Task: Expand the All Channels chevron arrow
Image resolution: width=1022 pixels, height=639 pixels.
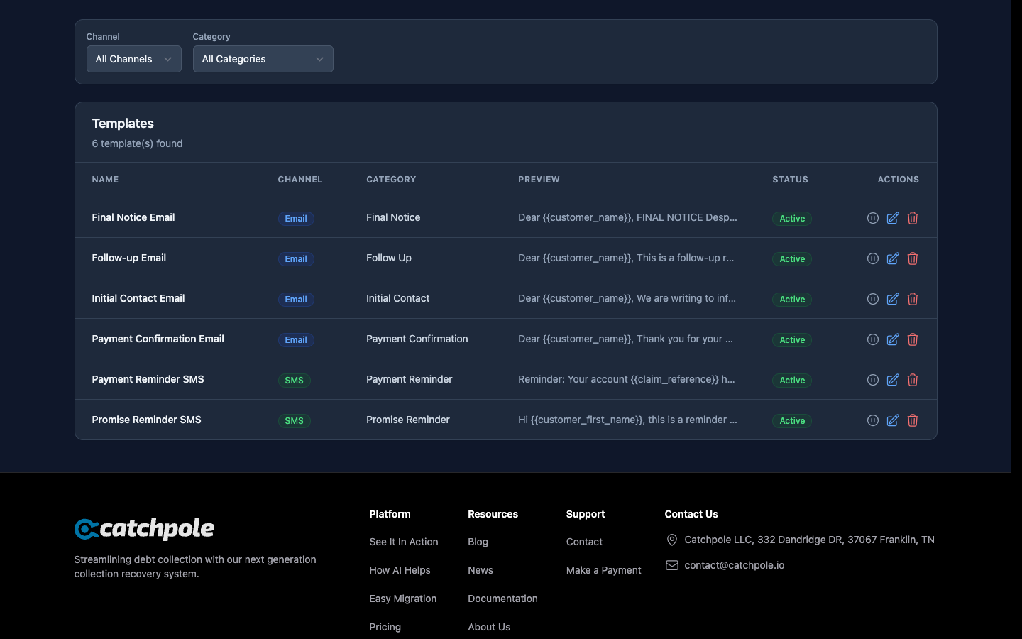Action: (x=167, y=59)
